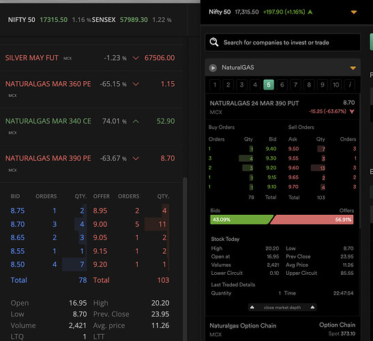373x341 pixels.
Task: Click offer price 9.15 in left depth
Action: [x=100, y=251]
